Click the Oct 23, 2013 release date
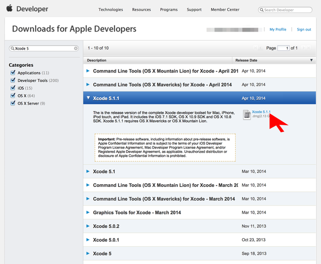 [x=254, y=240]
